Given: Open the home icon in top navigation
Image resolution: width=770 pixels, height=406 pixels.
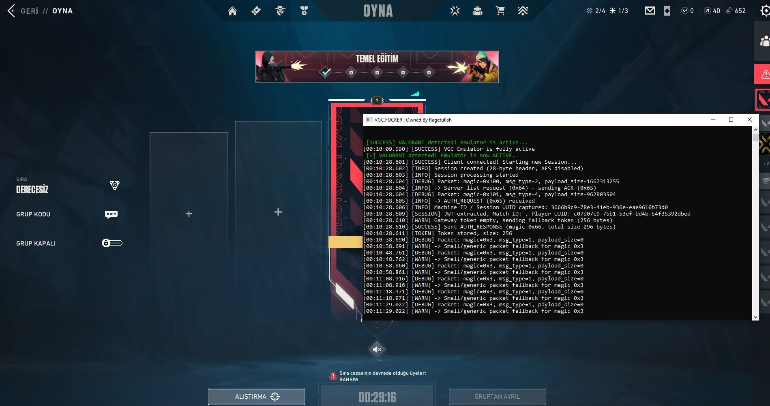Looking at the screenshot, I should pyautogui.click(x=232, y=11).
